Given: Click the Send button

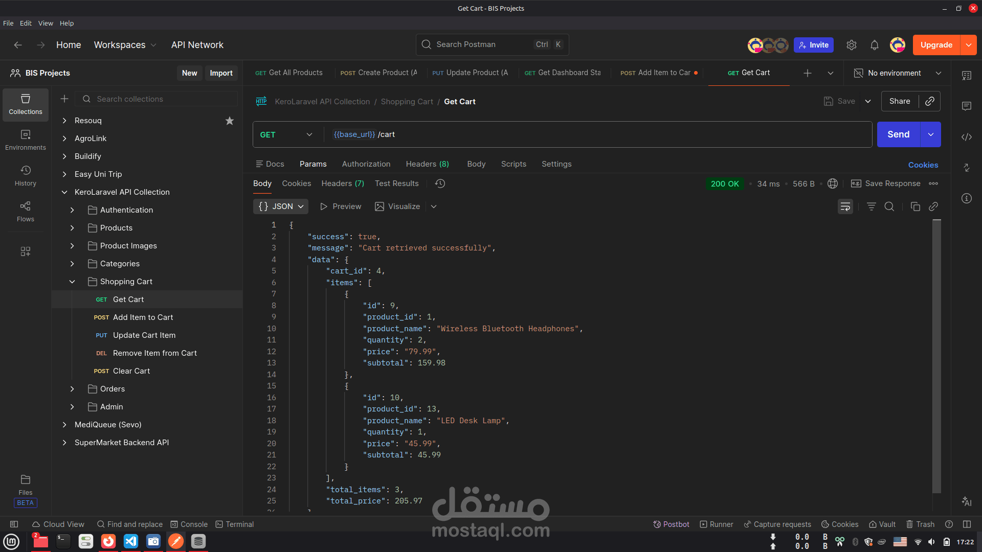Looking at the screenshot, I should pyautogui.click(x=898, y=134).
